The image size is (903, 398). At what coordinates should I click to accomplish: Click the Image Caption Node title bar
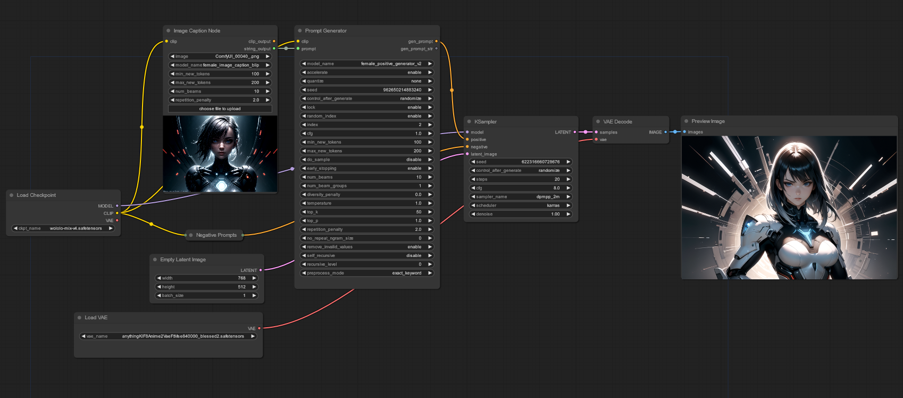220,31
